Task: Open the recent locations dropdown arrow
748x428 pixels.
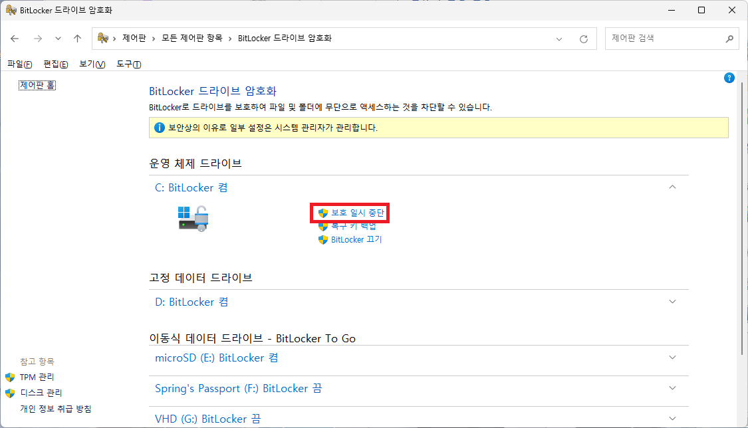Action: [58, 39]
